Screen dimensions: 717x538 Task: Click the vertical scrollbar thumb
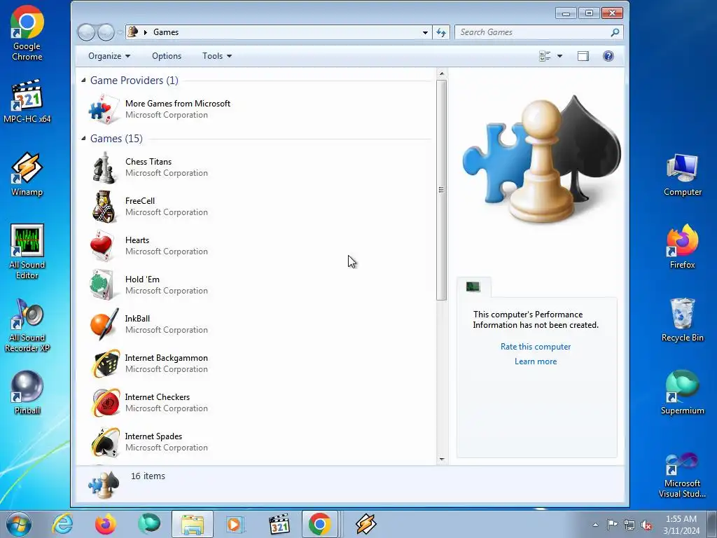click(x=442, y=190)
